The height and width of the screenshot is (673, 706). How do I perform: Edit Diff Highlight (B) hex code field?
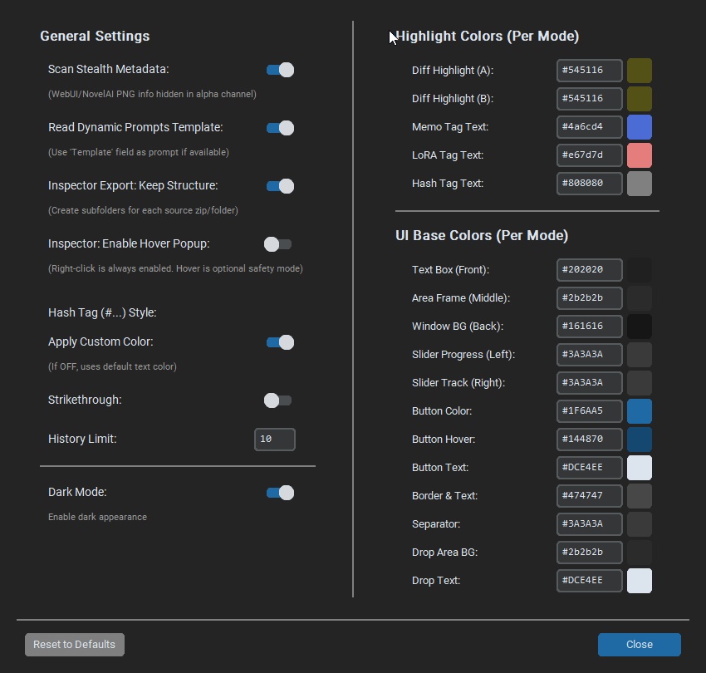coord(589,99)
